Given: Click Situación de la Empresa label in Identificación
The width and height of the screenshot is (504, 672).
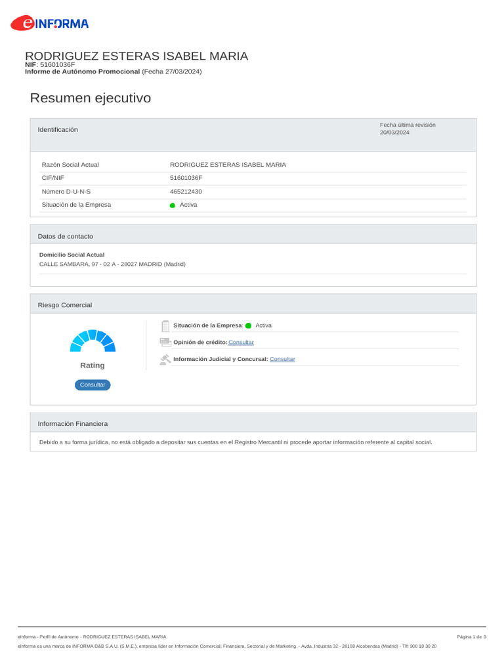Looking at the screenshot, I should pyautogui.click(x=76, y=205).
